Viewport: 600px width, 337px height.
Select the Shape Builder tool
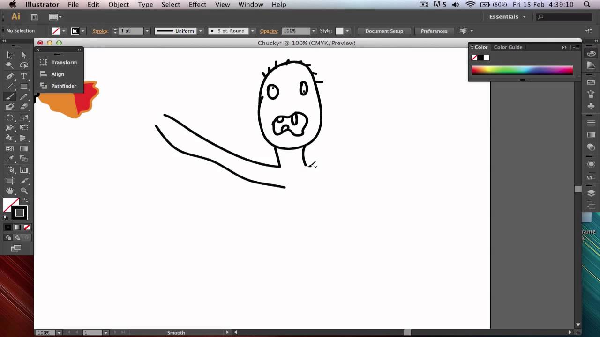(10, 138)
